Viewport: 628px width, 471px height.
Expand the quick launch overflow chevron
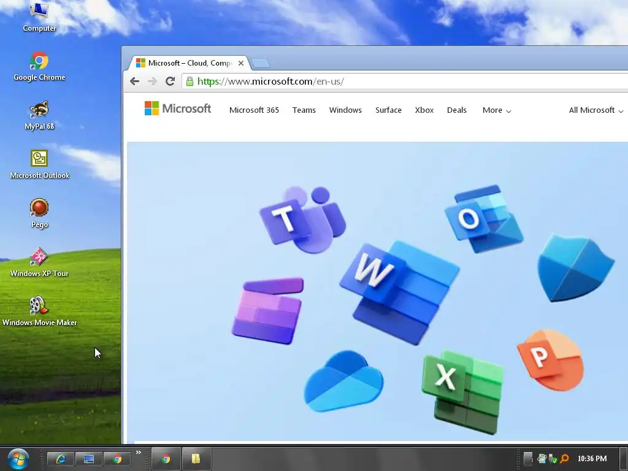(139, 453)
